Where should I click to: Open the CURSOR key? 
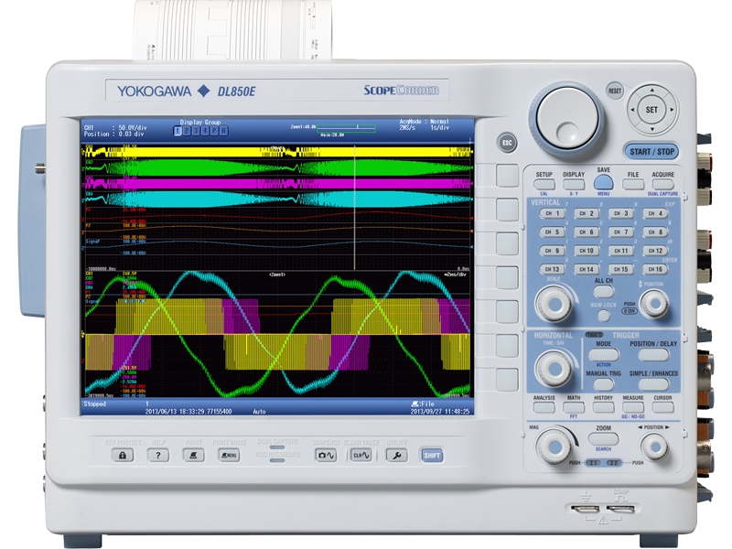[662, 407]
